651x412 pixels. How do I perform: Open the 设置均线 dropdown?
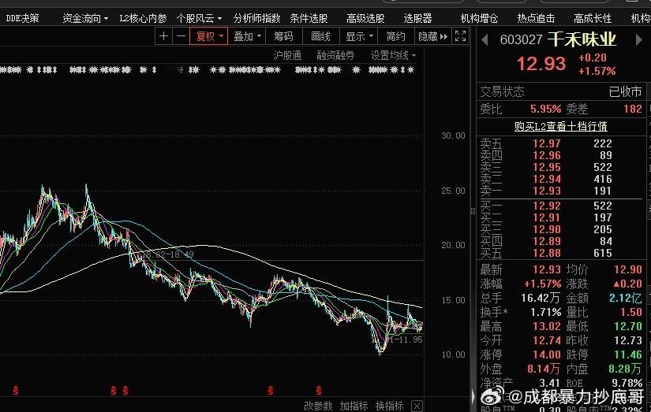(x=393, y=55)
